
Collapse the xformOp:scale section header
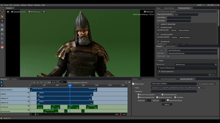click(158, 41)
